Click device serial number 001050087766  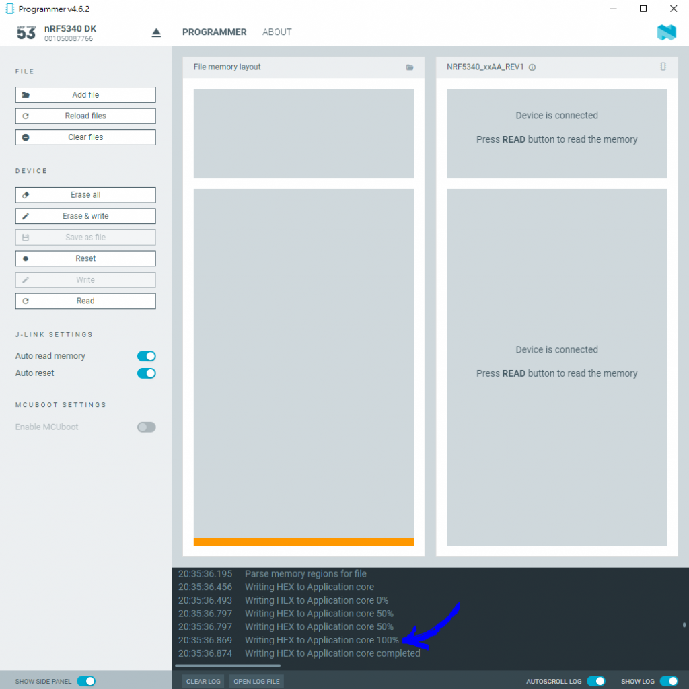pyautogui.click(x=69, y=38)
